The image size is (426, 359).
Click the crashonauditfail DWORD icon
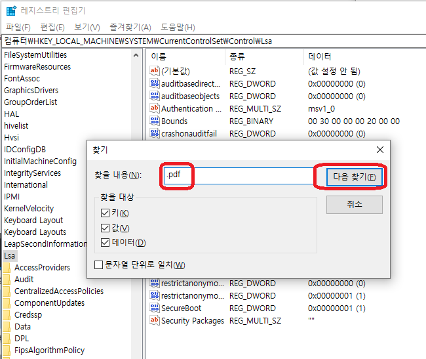pyautogui.click(x=154, y=133)
